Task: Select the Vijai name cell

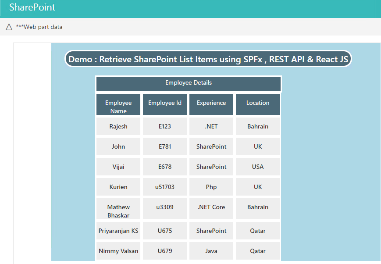Action: tap(118, 167)
